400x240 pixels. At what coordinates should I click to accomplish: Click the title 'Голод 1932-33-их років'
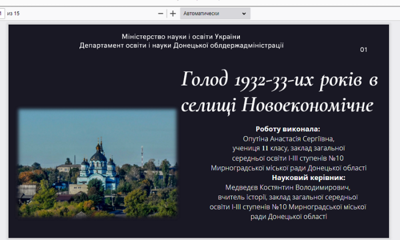(279, 81)
